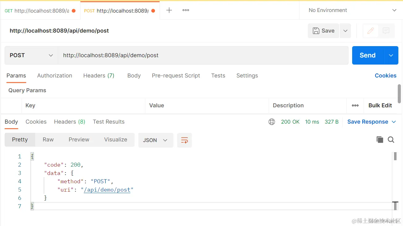
Task: Click the "code": 200 line
Action: coord(64,165)
